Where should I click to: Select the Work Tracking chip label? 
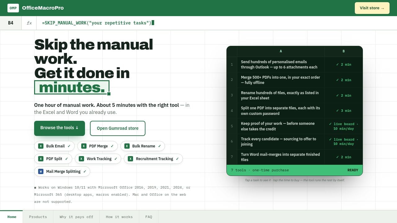pos(99,159)
